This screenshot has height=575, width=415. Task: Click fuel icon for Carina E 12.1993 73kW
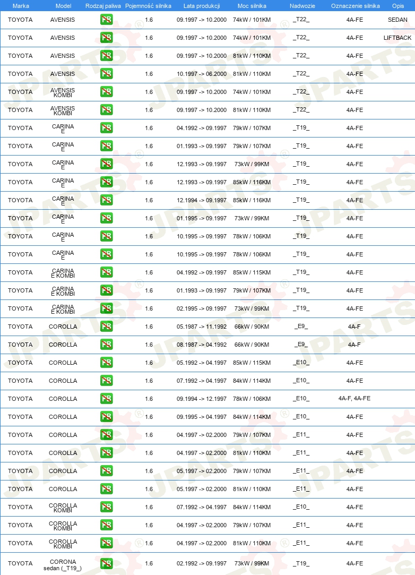coord(106,164)
